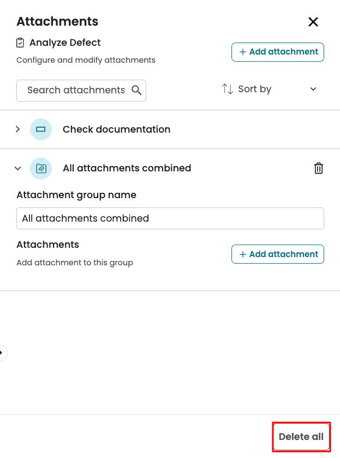Image resolution: width=340 pixels, height=458 pixels.
Task: Click the plus icon in the top Add attachment button
Action: 243,52
